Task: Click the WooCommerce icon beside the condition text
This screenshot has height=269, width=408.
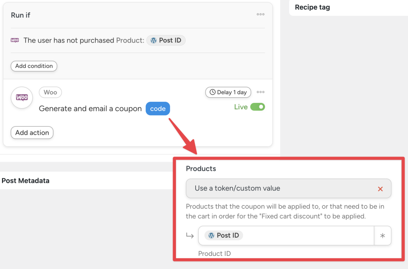Action: tap(14, 40)
